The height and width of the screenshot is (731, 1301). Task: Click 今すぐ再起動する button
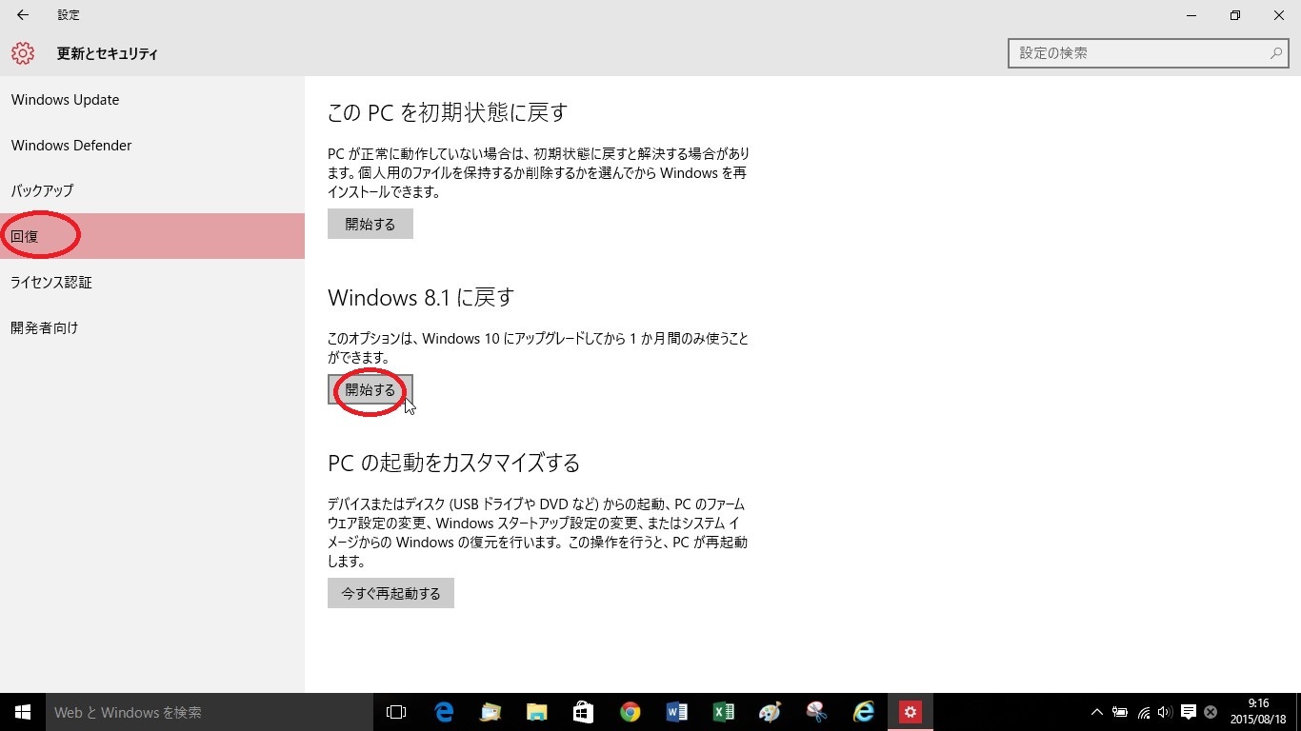[390, 593]
